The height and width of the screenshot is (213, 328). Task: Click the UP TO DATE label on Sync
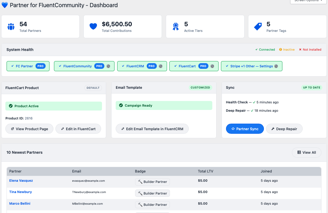(x=312, y=88)
